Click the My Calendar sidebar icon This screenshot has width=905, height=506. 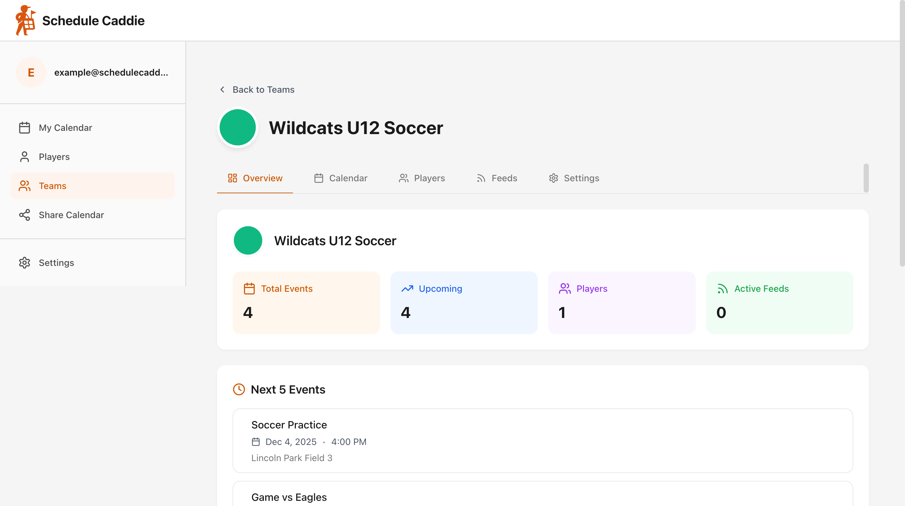[24, 128]
